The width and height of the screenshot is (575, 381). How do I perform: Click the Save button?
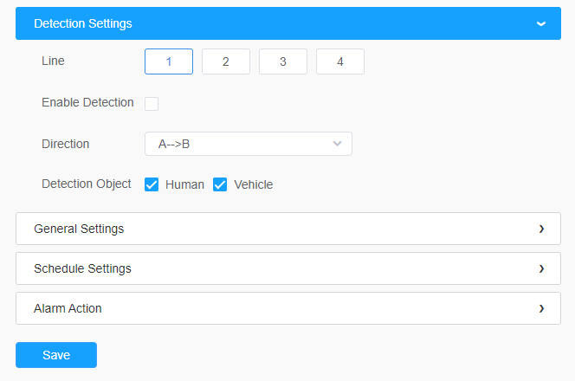(x=56, y=355)
